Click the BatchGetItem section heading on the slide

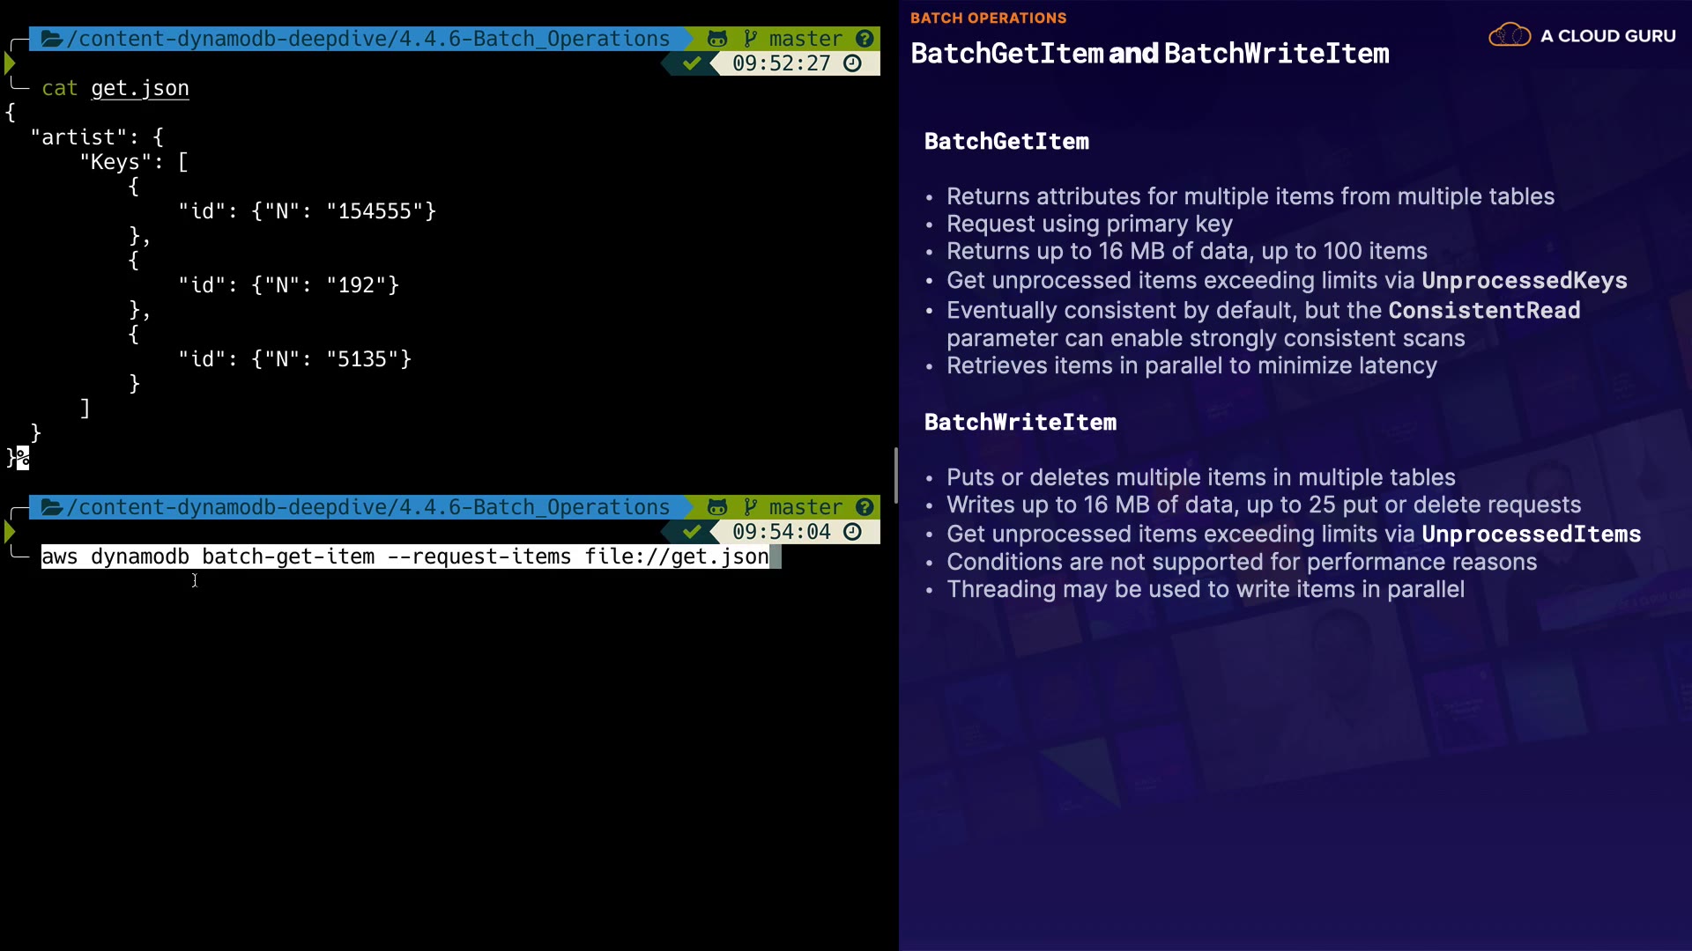[1006, 142]
